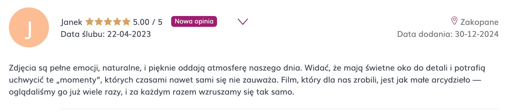Click the orange J avatar circle
This screenshot has width=510, height=112.
[29, 27]
